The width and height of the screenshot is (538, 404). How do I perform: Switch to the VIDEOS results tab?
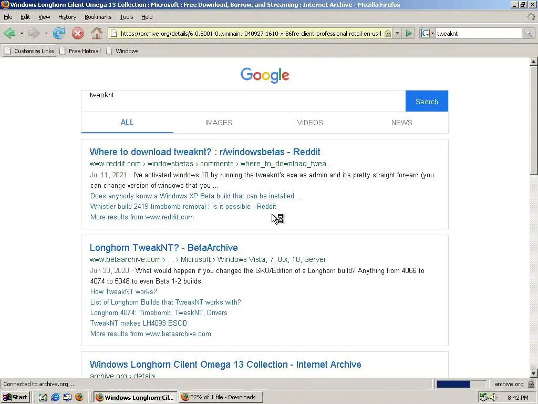coord(310,123)
